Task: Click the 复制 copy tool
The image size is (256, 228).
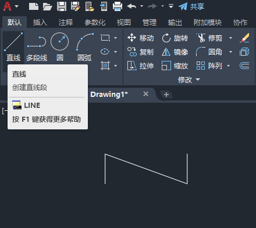Action: click(140, 52)
